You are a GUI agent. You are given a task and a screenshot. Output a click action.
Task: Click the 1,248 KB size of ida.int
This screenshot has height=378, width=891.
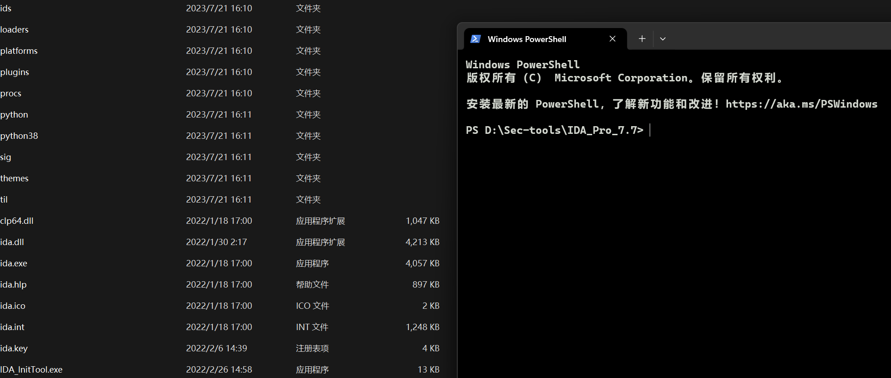point(422,327)
